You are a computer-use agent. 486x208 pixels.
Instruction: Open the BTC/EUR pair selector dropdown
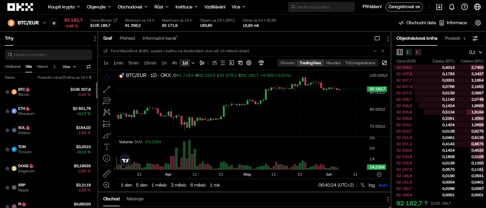pos(44,23)
